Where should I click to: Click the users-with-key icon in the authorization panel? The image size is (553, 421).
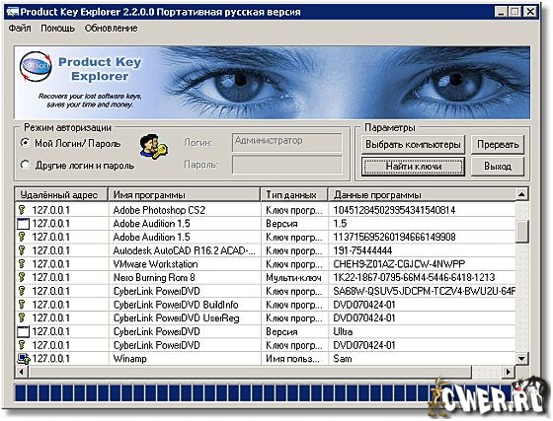[153, 146]
